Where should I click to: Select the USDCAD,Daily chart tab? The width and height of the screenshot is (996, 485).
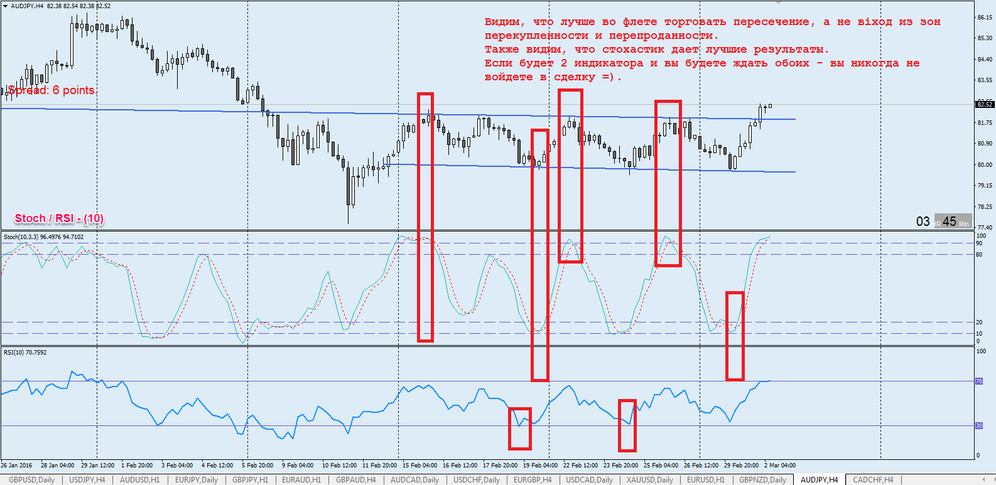pyautogui.click(x=589, y=480)
